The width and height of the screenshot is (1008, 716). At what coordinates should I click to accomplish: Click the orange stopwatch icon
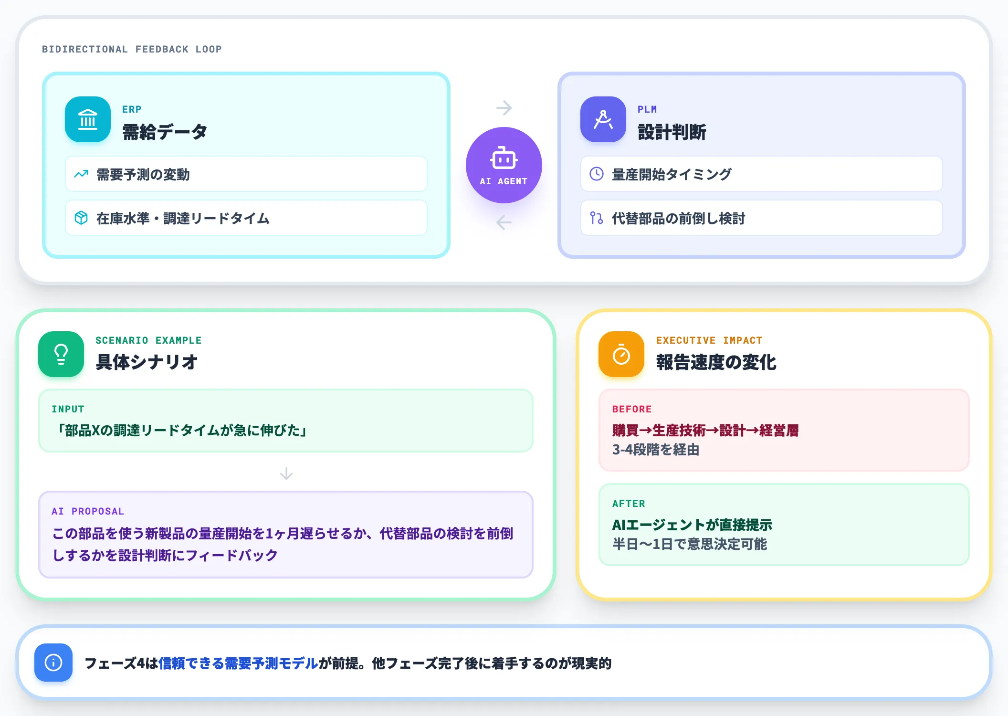coord(621,354)
